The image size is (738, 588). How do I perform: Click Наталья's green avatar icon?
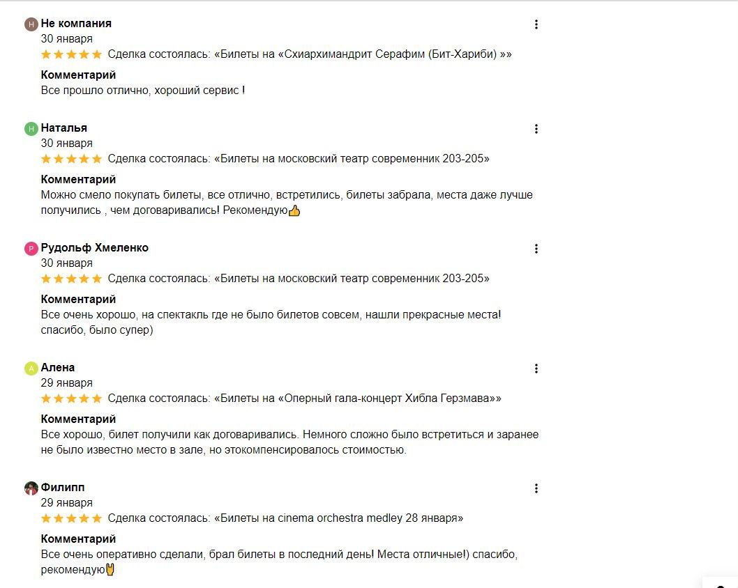31,128
